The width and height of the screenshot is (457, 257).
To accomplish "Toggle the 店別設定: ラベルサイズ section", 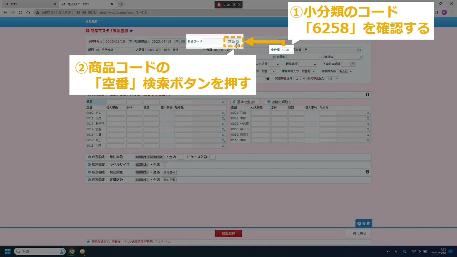I will pos(89,165).
